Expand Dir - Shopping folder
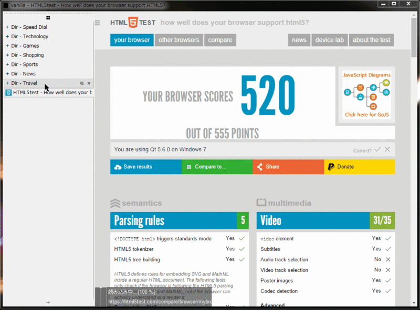 (7, 55)
